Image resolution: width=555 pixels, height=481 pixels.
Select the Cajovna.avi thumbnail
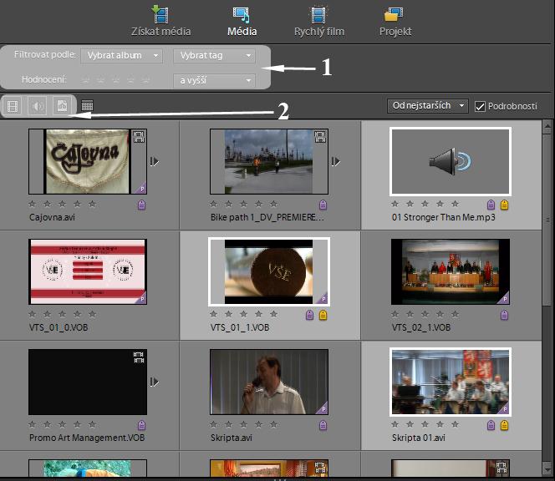click(88, 161)
